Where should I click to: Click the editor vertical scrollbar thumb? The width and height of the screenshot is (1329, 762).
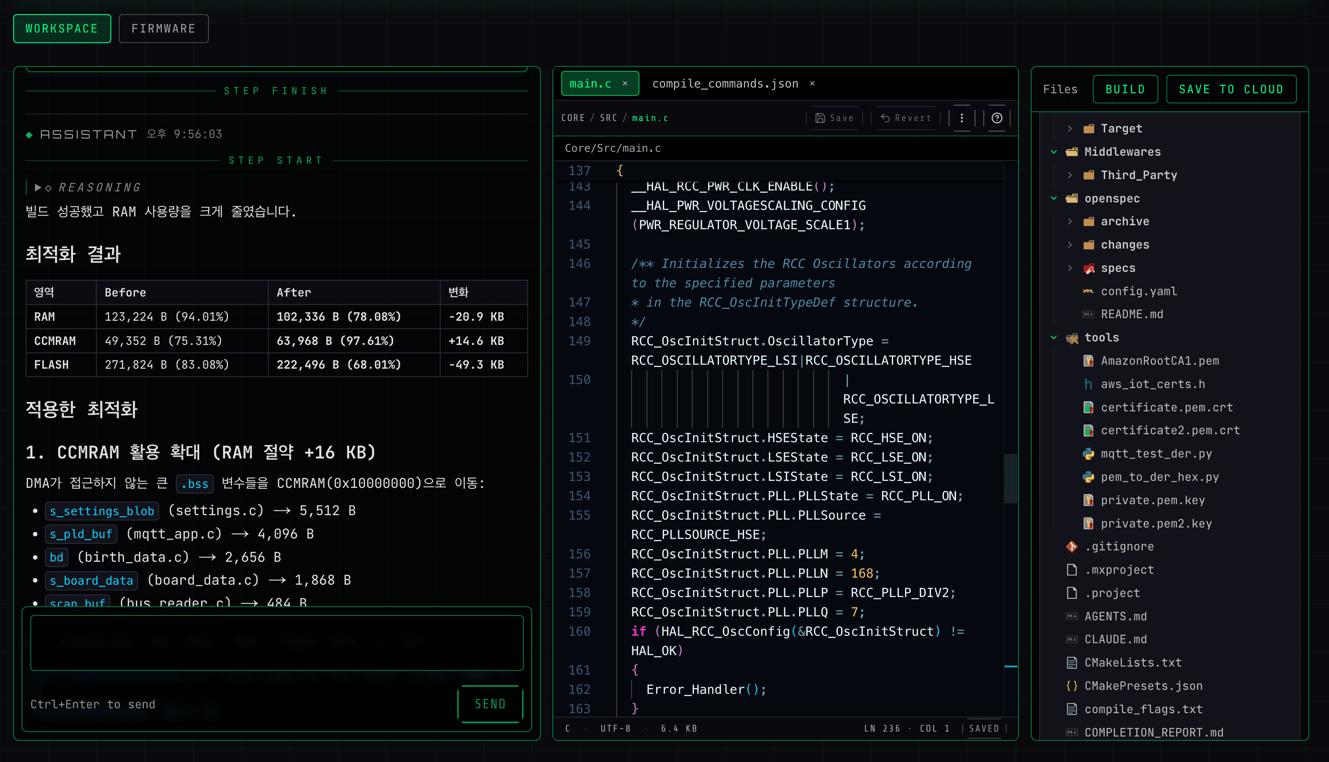1011,478
